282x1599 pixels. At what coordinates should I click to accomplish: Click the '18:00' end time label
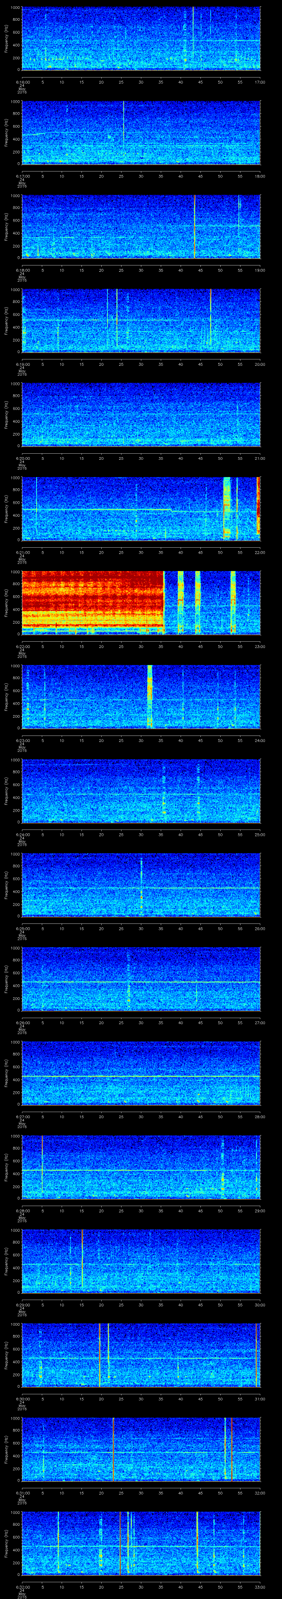(x=260, y=176)
